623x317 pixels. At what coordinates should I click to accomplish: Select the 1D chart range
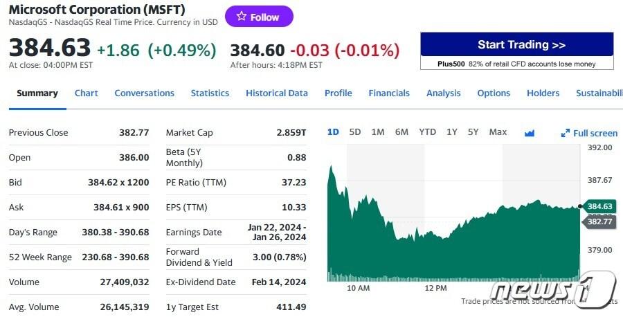pos(333,132)
